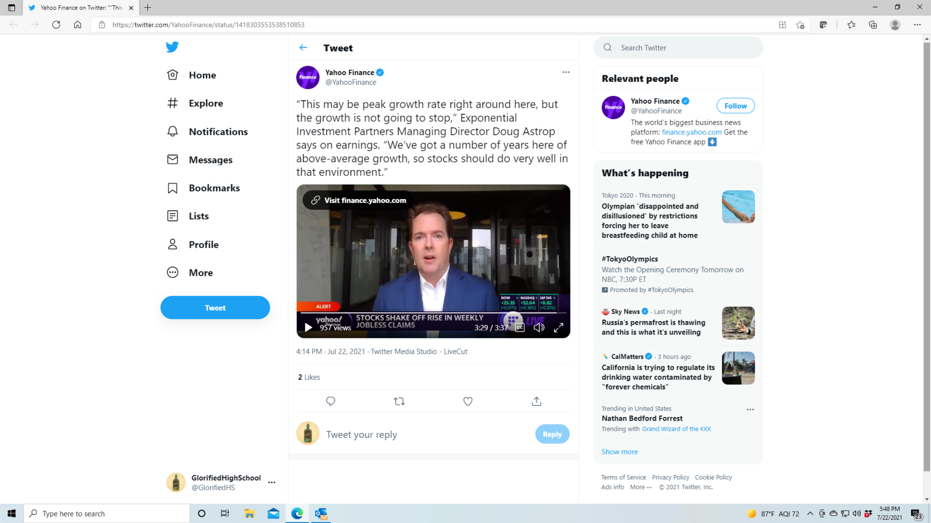931x523 pixels.
Task: Open Cookie Policy link
Action: 713,478
